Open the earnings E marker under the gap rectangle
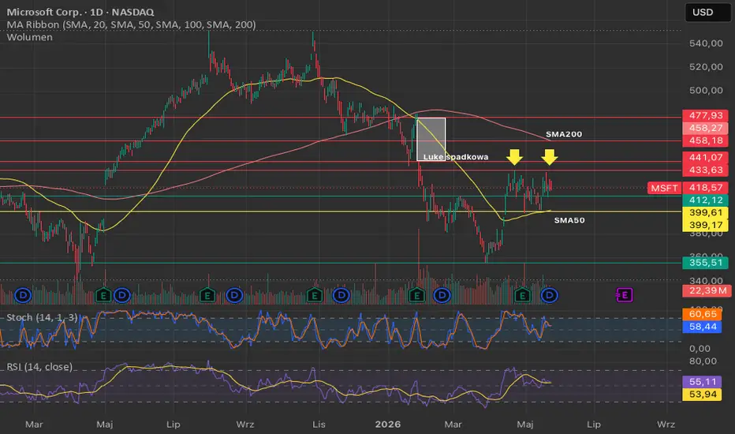This screenshot has height=434, width=735. tap(416, 296)
